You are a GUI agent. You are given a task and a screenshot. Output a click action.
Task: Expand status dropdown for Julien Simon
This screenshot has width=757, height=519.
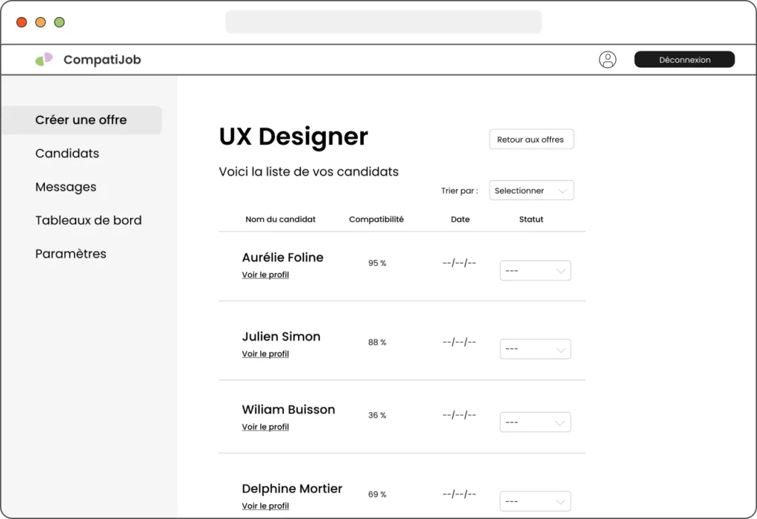pyautogui.click(x=535, y=349)
